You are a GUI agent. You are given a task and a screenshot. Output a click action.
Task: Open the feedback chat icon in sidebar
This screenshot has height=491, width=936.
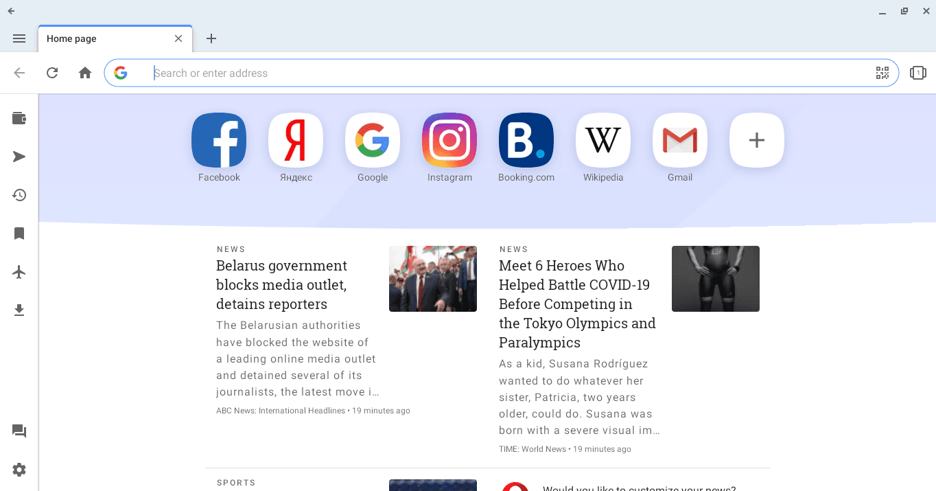click(19, 431)
